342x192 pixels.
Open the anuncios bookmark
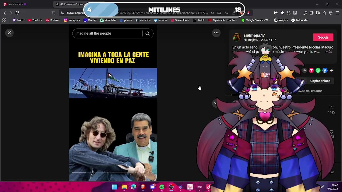click(143, 20)
